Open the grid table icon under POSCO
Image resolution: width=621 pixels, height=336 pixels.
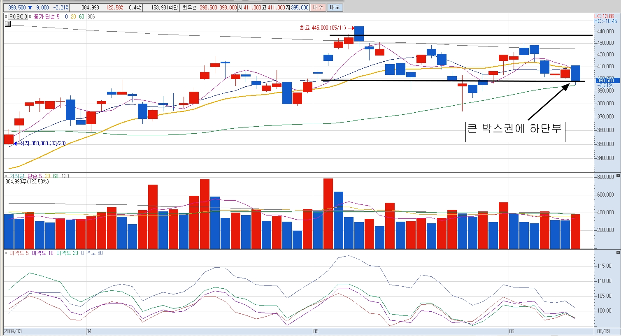(8, 24)
